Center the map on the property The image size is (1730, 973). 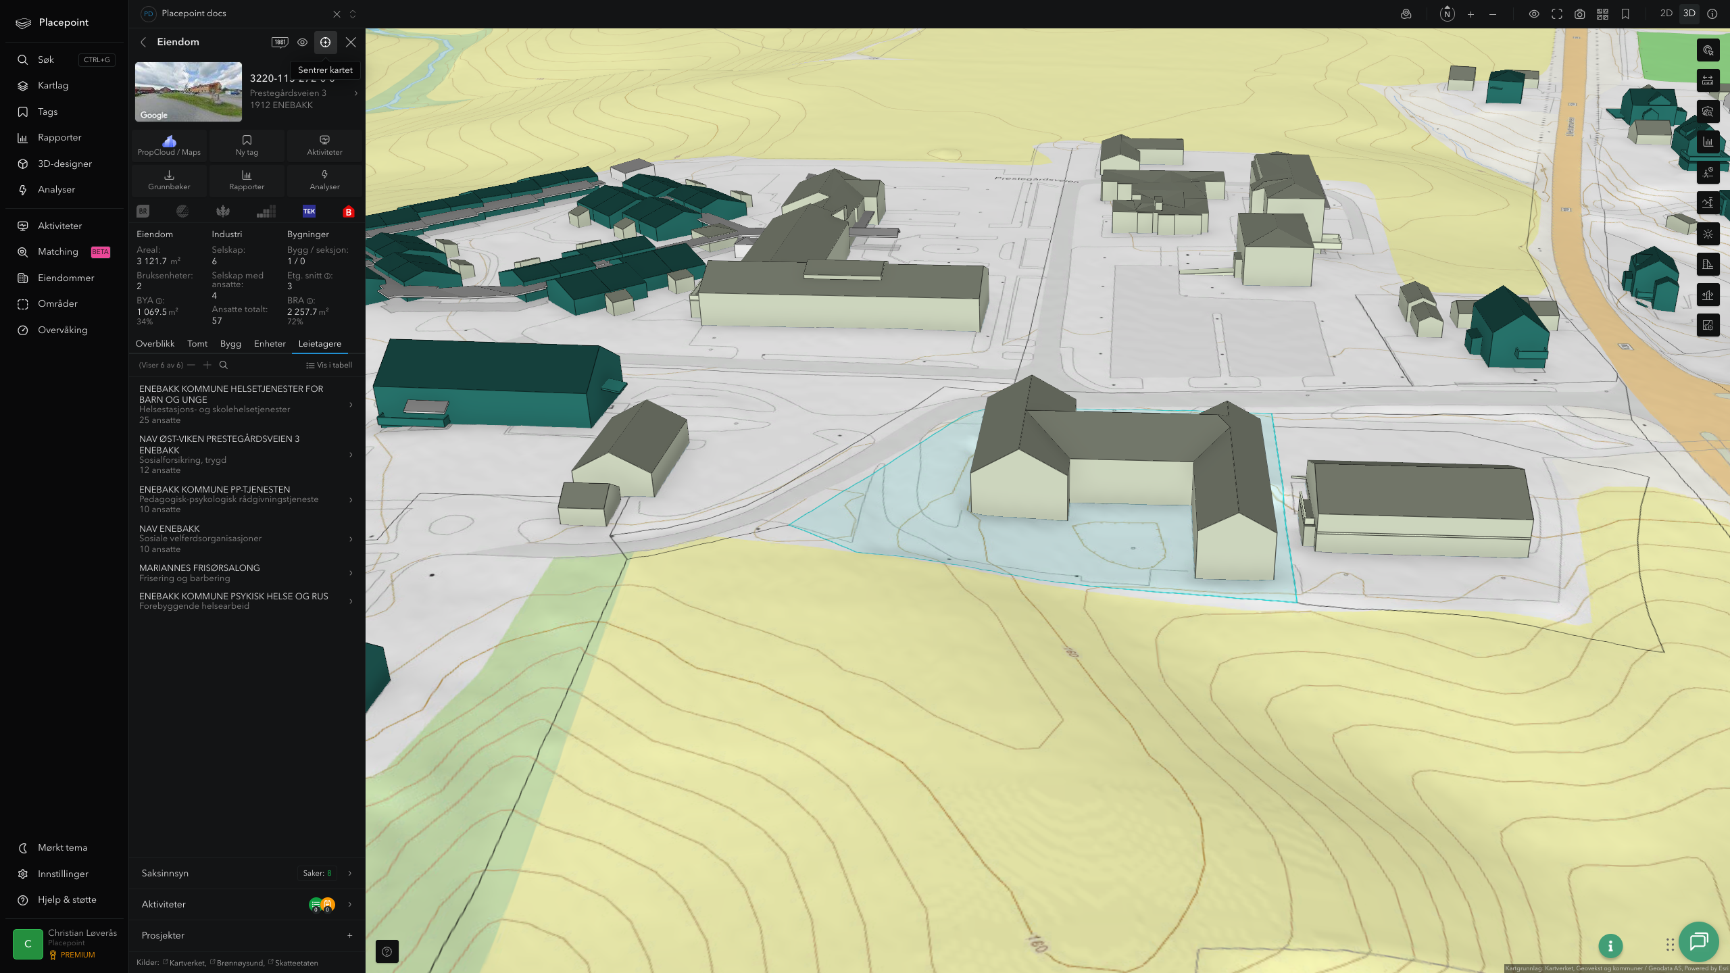325,42
